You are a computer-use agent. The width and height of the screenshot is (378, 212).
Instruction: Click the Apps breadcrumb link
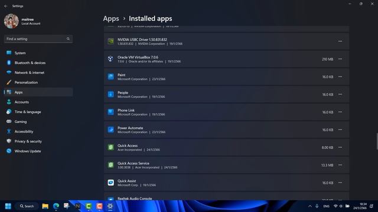click(111, 18)
